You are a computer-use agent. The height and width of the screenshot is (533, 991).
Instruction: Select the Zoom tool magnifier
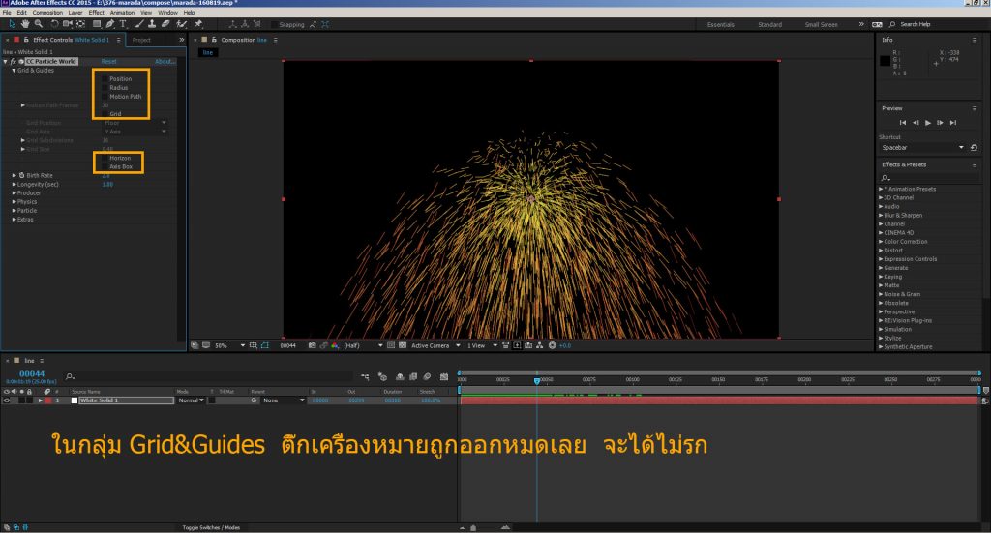coord(37,24)
